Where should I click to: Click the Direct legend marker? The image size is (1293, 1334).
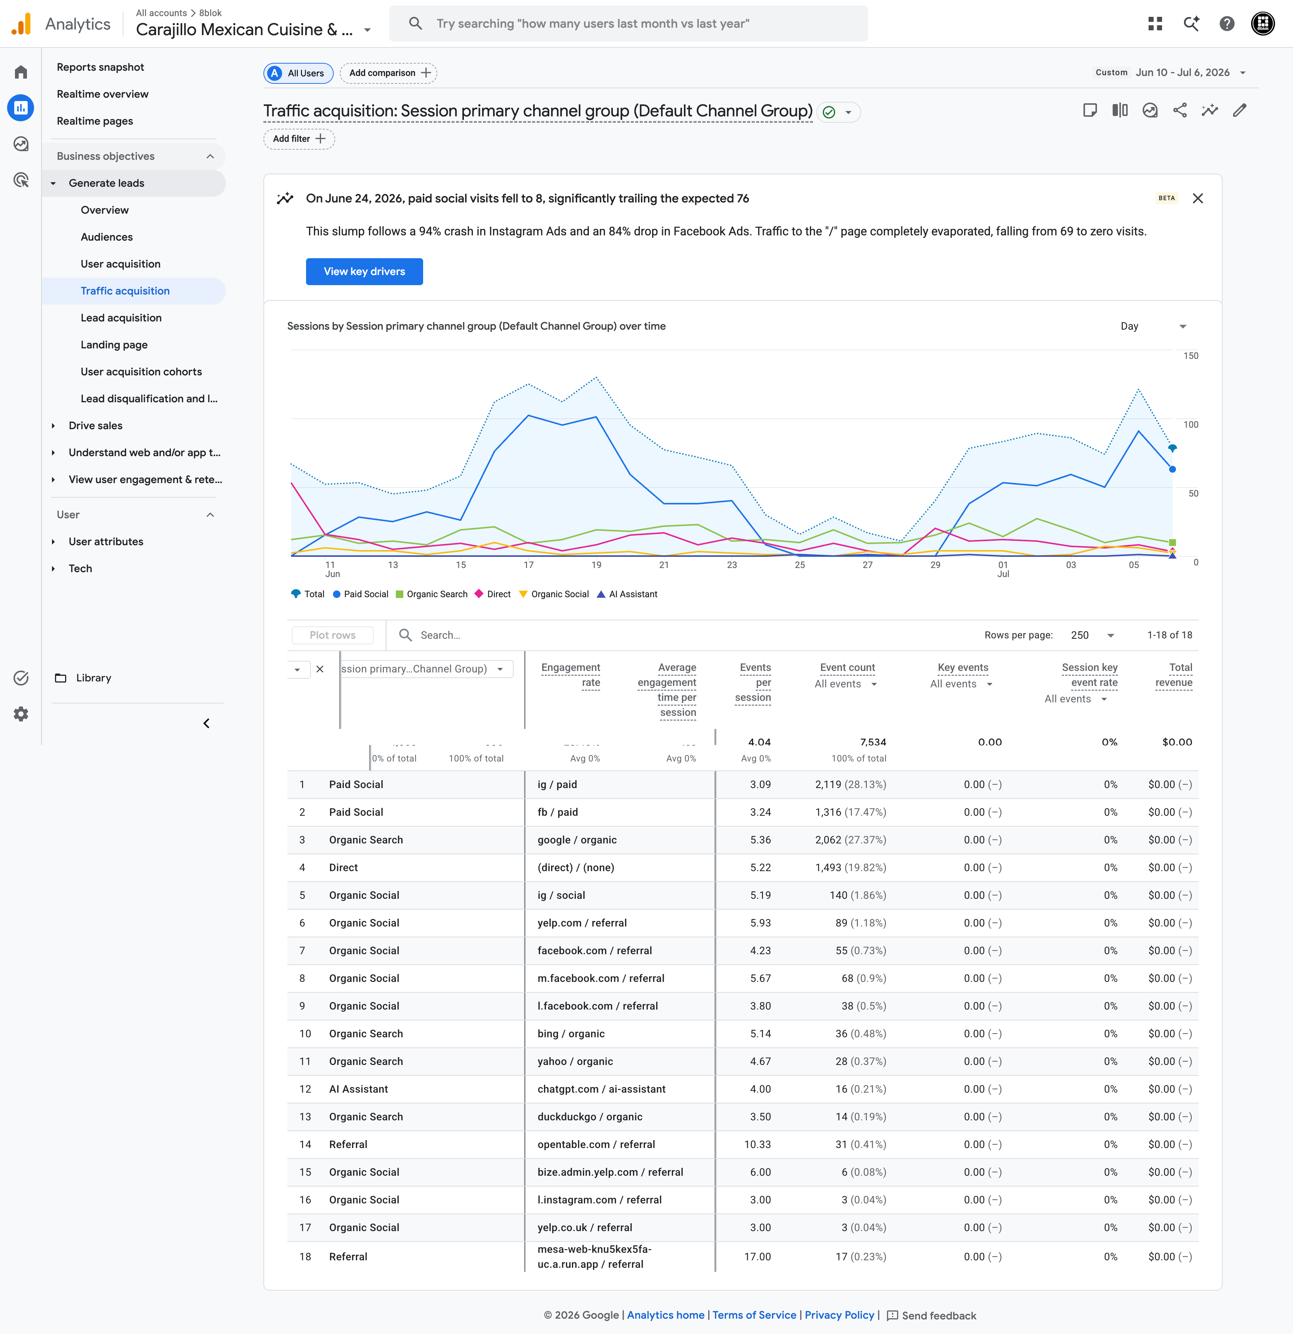(x=479, y=594)
